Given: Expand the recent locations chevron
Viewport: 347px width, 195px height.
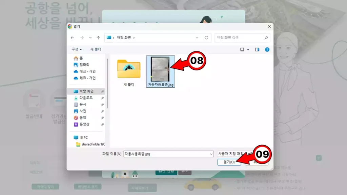Looking at the screenshot, I should tap(90, 38).
